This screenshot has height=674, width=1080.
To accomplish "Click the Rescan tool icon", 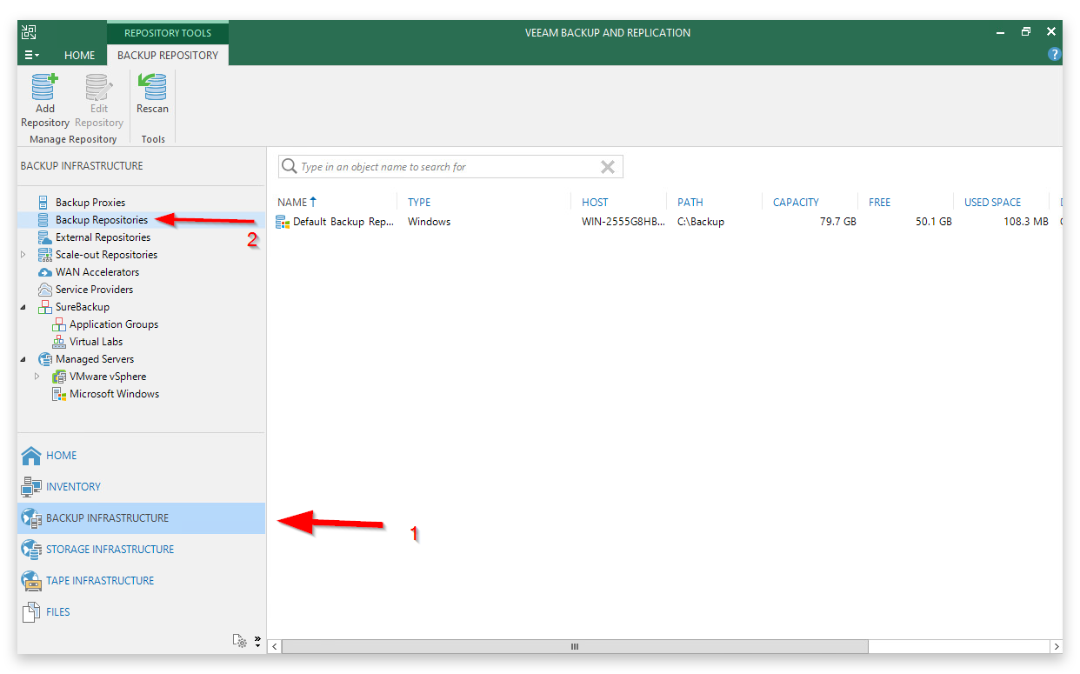I will pos(152,87).
